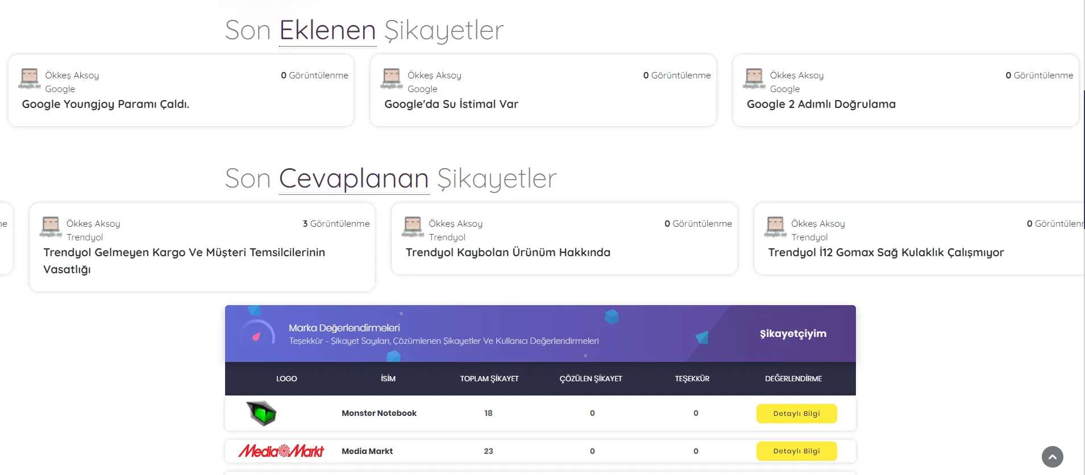Click the LOGO column header
Image resolution: width=1085 pixels, height=475 pixels.
click(x=286, y=378)
